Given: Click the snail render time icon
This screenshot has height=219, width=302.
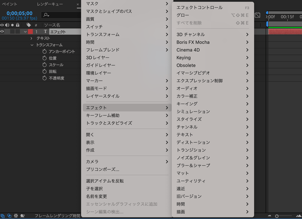Looking at the screenshot, I should coord(23,216).
